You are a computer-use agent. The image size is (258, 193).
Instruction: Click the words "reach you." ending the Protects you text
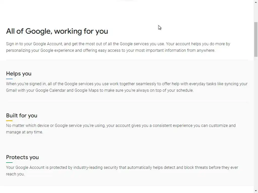point(15,174)
